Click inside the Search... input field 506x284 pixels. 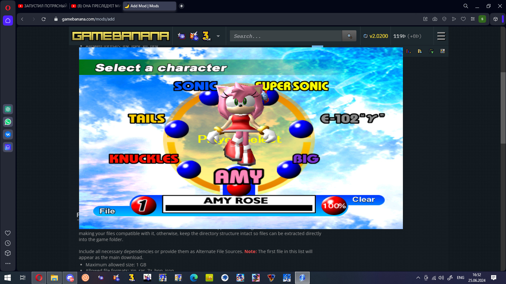pyautogui.click(x=285, y=36)
